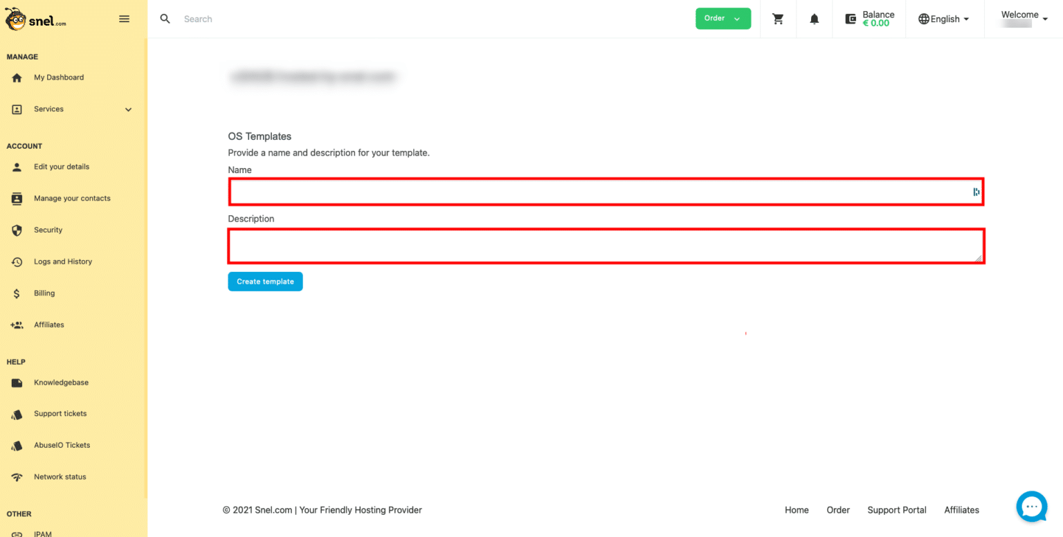The image size is (1063, 537).
Task: Click the hamburger menu icon
Action: [x=125, y=19]
